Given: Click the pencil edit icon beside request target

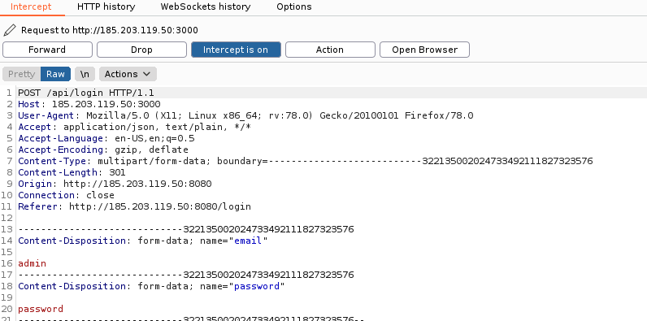Looking at the screenshot, I should pos(10,30).
